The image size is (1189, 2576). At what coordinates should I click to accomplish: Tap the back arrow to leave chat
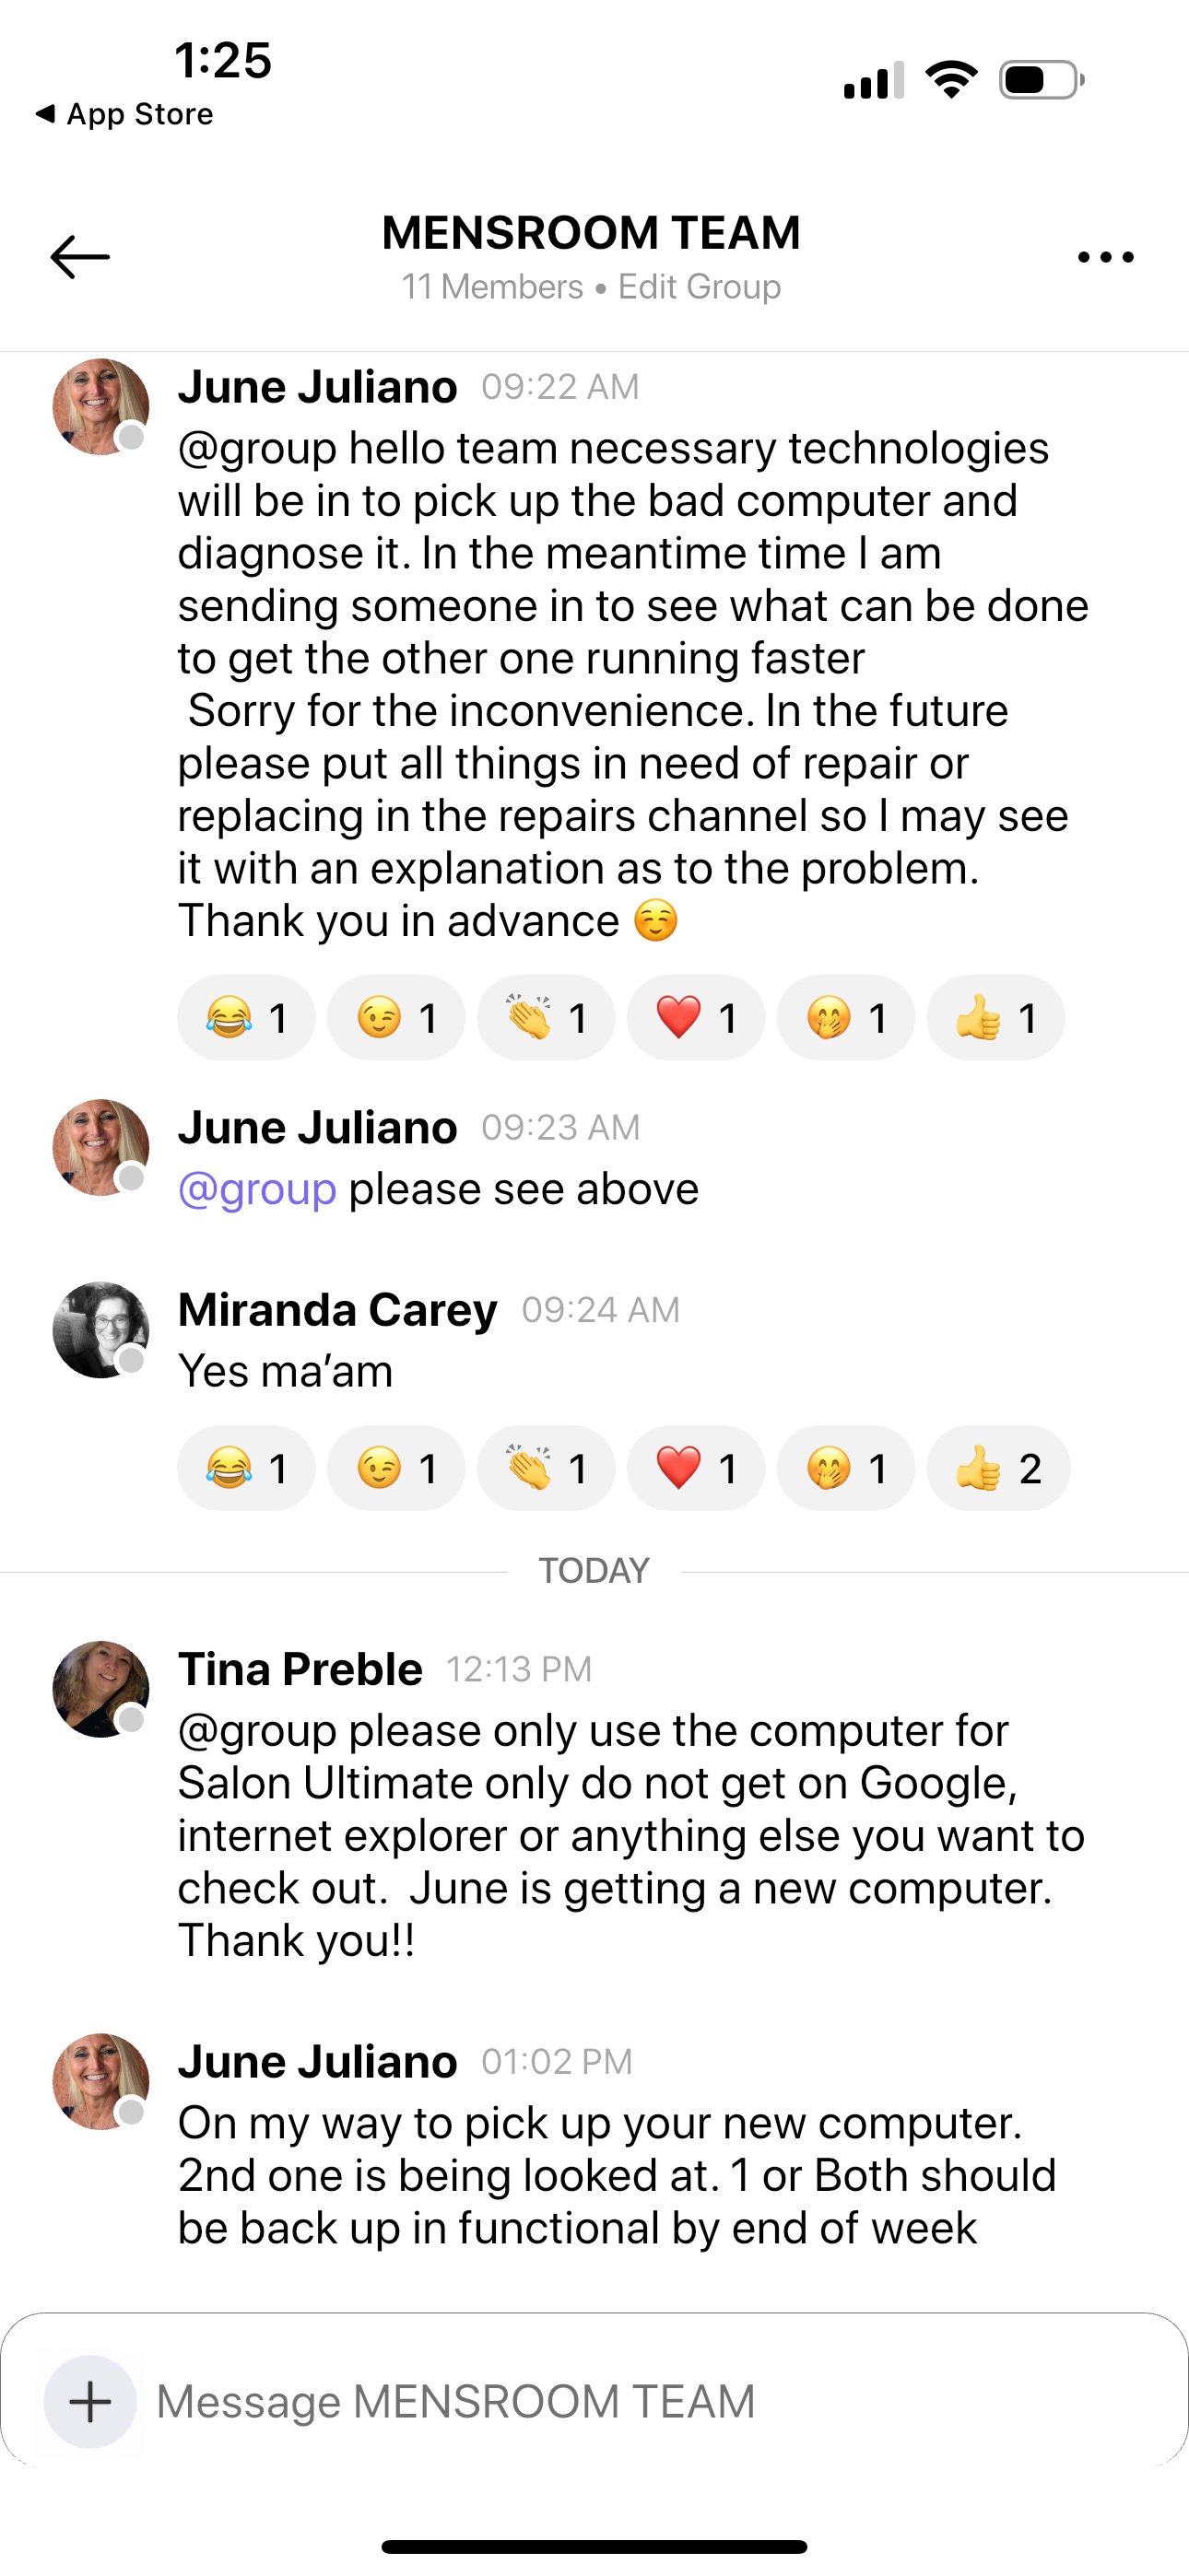click(80, 257)
